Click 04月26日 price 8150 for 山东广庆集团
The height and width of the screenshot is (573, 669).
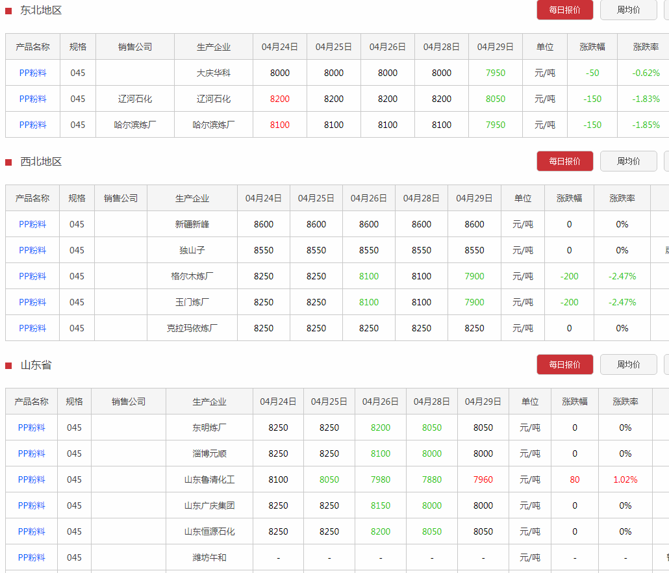pyautogui.click(x=381, y=506)
